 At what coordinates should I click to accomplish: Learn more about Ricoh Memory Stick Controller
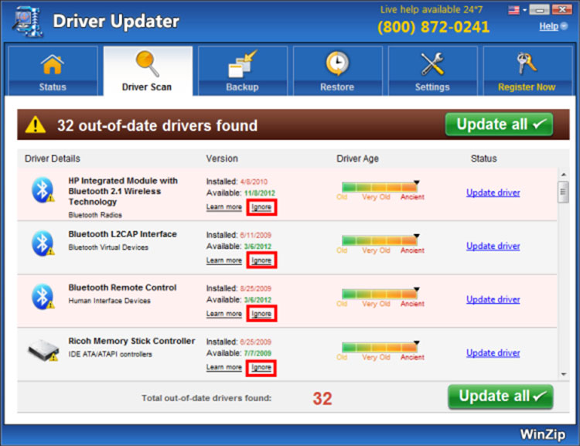click(223, 367)
